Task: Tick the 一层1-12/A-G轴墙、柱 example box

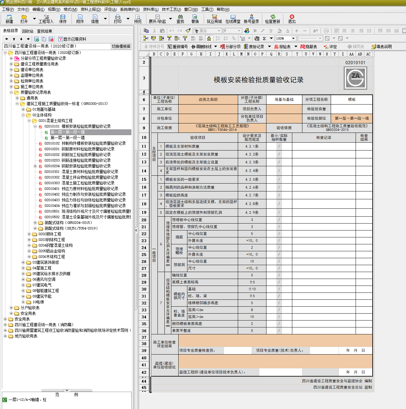Action: tap(5, 400)
